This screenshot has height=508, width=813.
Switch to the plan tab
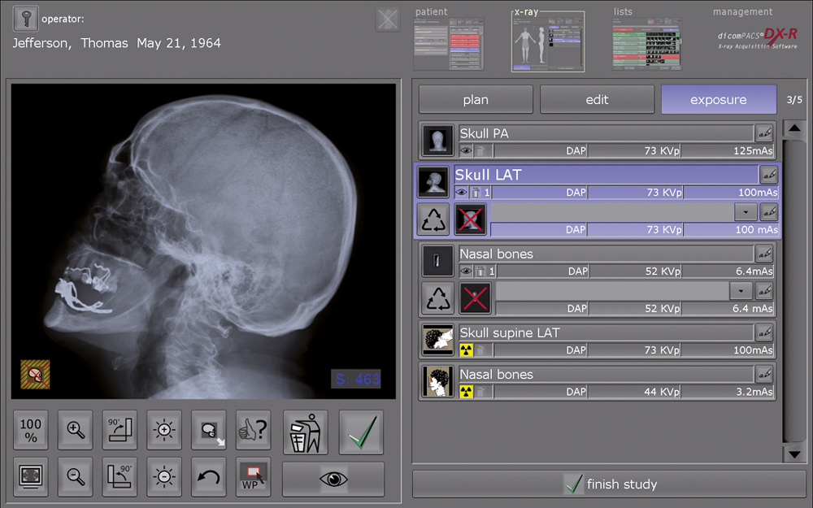coord(476,100)
